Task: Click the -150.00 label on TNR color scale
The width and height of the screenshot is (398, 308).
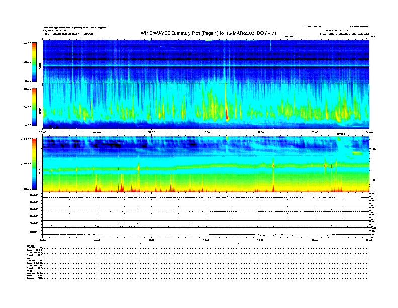Action: [x=26, y=189]
